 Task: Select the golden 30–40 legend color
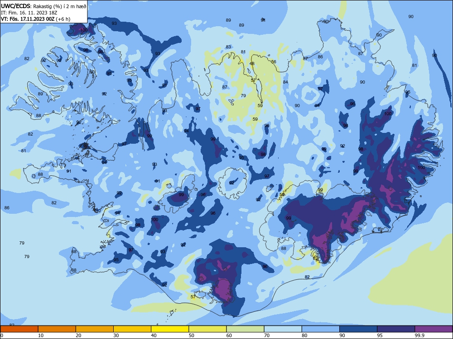(132, 329)
